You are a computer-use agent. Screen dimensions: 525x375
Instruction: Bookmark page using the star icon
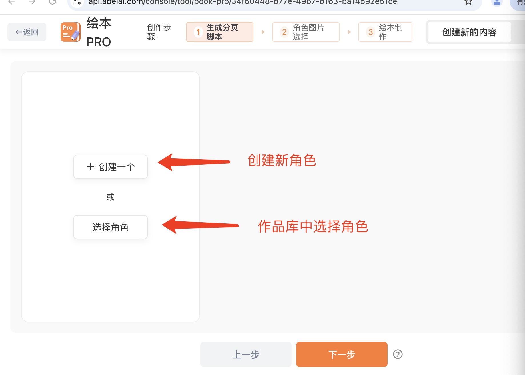tap(468, 2)
